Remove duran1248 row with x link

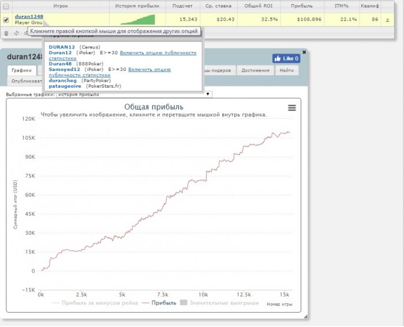(x=387, y=20)
